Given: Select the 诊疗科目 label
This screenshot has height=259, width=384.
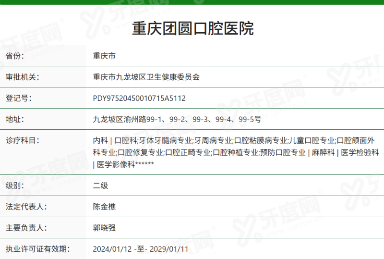Looking at the screenshot, I should 22,140.
